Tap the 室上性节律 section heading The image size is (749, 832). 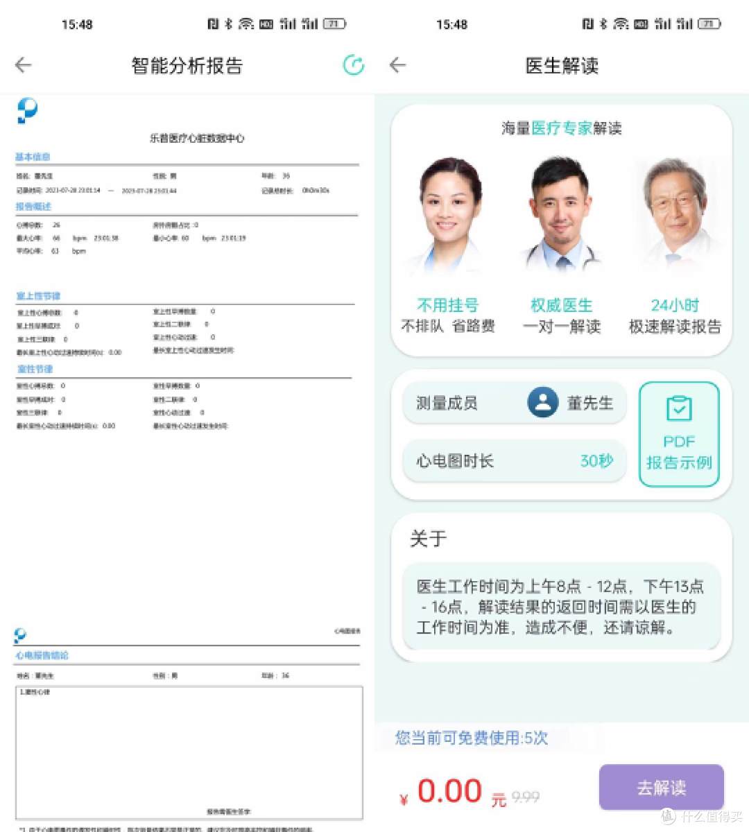[x=38, y=295]
